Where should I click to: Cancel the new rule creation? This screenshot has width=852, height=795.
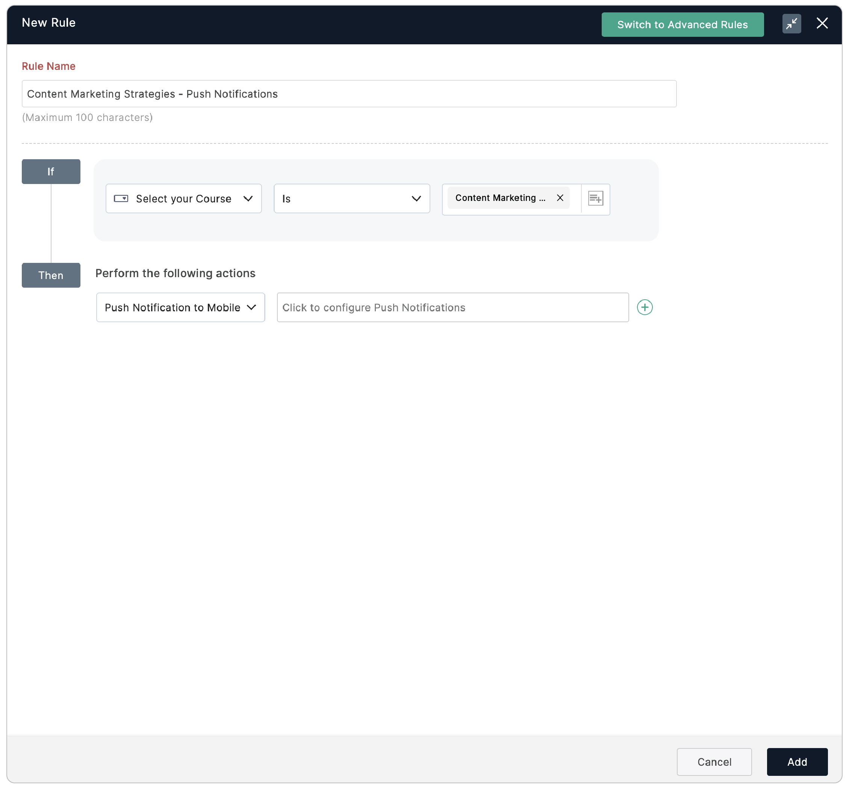click(714, 762)
